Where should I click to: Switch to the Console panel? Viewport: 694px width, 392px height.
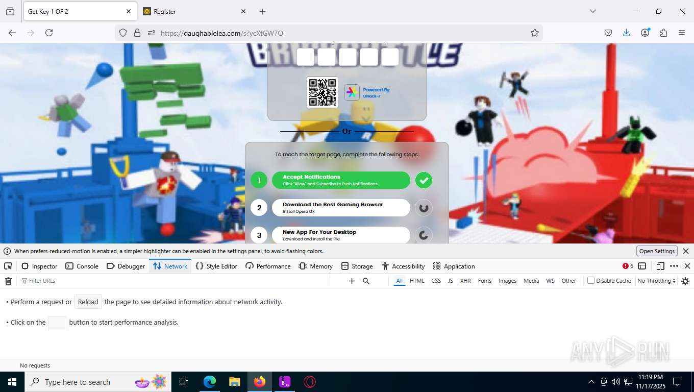coord(82,266)
